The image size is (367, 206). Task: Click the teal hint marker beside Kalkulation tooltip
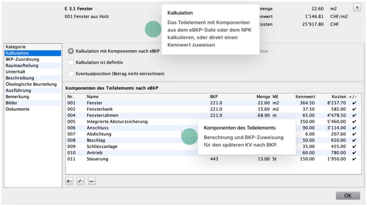154,29
